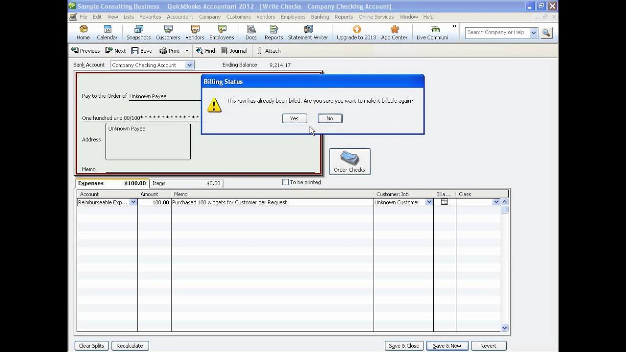
Task: Click Find in the toolbar
Action: coord(205,50)
